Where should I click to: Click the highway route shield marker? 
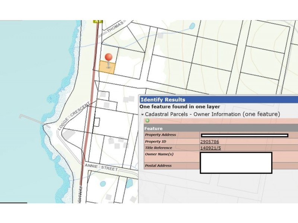pyautogui.click(x=98, y=22)
